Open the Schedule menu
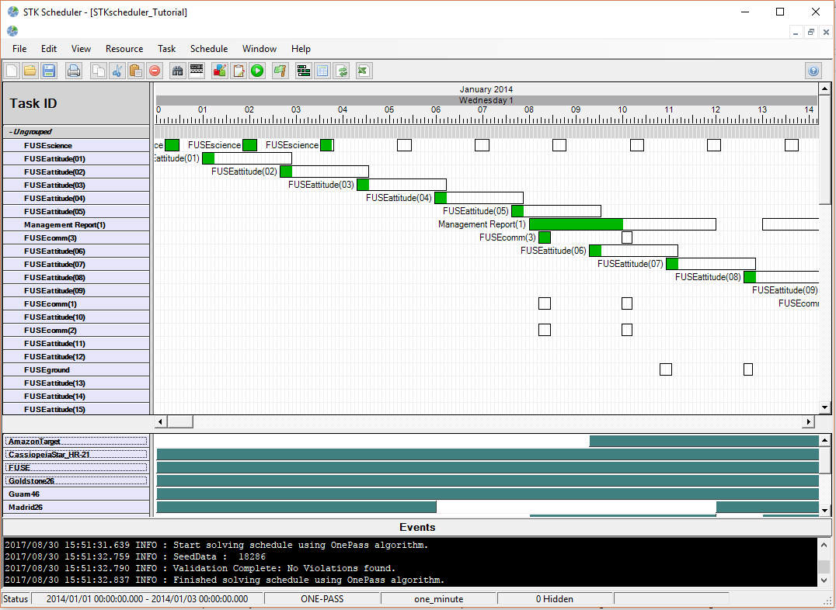 coord(208,48)
